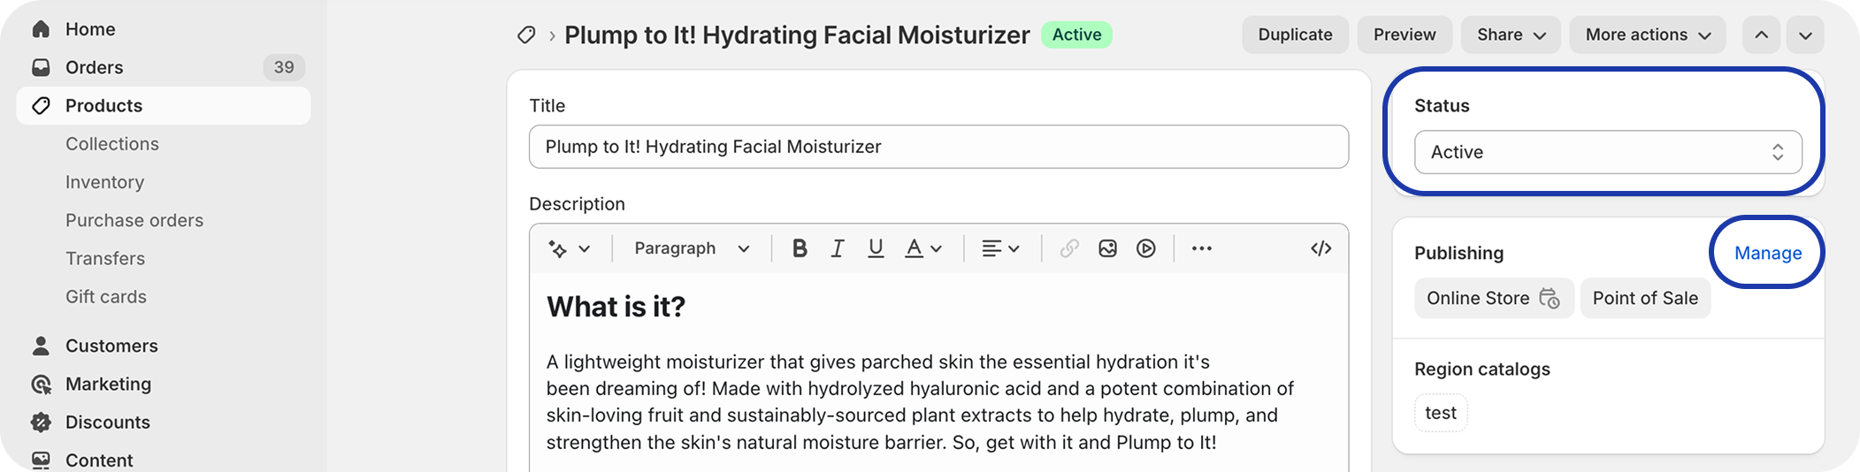Click the Products tag icon in sidebar
Screen dimensions: 1860x472
point(41,106)
